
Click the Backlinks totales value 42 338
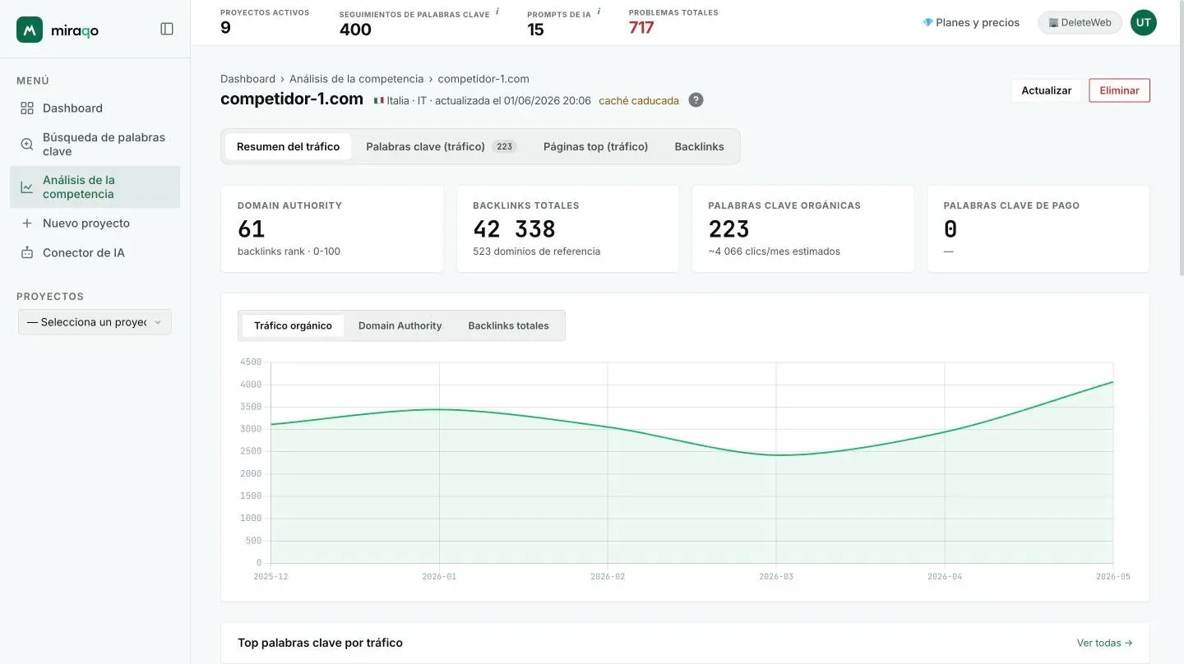(514, 228)
